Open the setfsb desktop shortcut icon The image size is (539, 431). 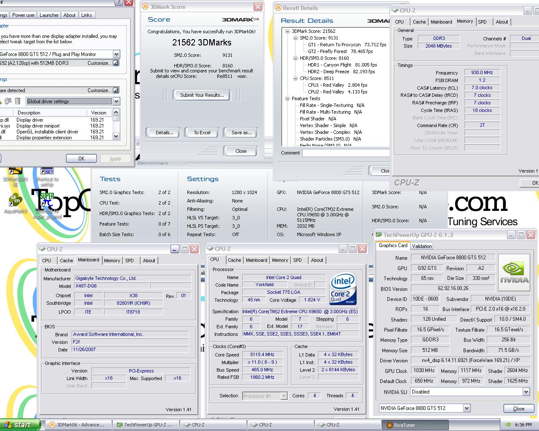47,172
